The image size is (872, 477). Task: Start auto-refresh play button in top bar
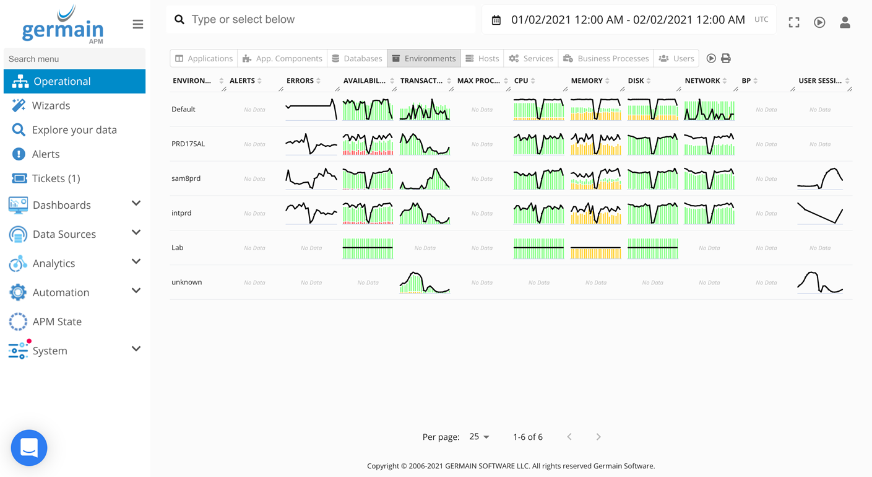pos(819,22)
